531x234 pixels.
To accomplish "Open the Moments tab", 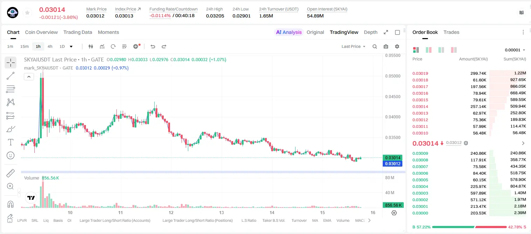I will (108, 32).
